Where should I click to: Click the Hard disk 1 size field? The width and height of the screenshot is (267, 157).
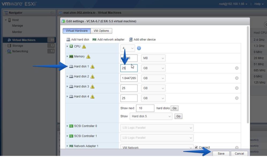tap(129, 68)
